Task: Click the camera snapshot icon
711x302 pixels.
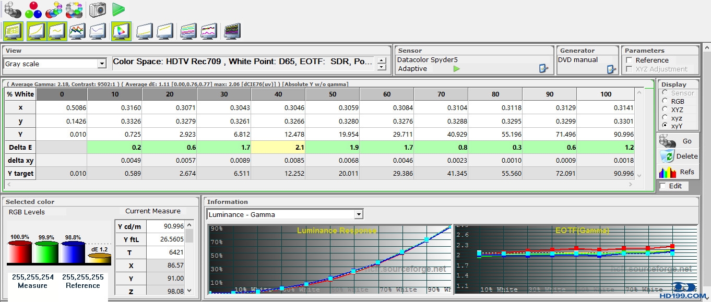Action: point(97,9)
